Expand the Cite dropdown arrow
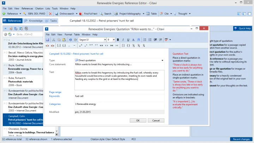Viewport: 254px width, 143px height. click(171, 14)
